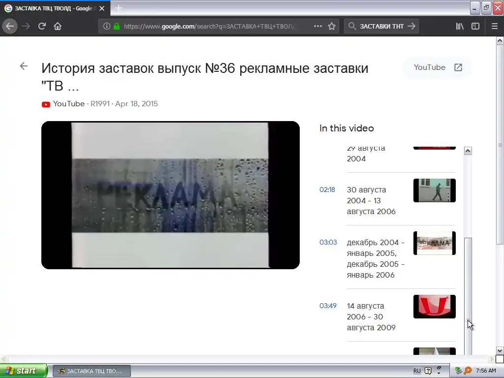The width and height of the screenshot is (504, 378).
Task: Select the ЗАСТАВКА ТВЦ ТВО taskbar button
Action: [x=92, y=371]
